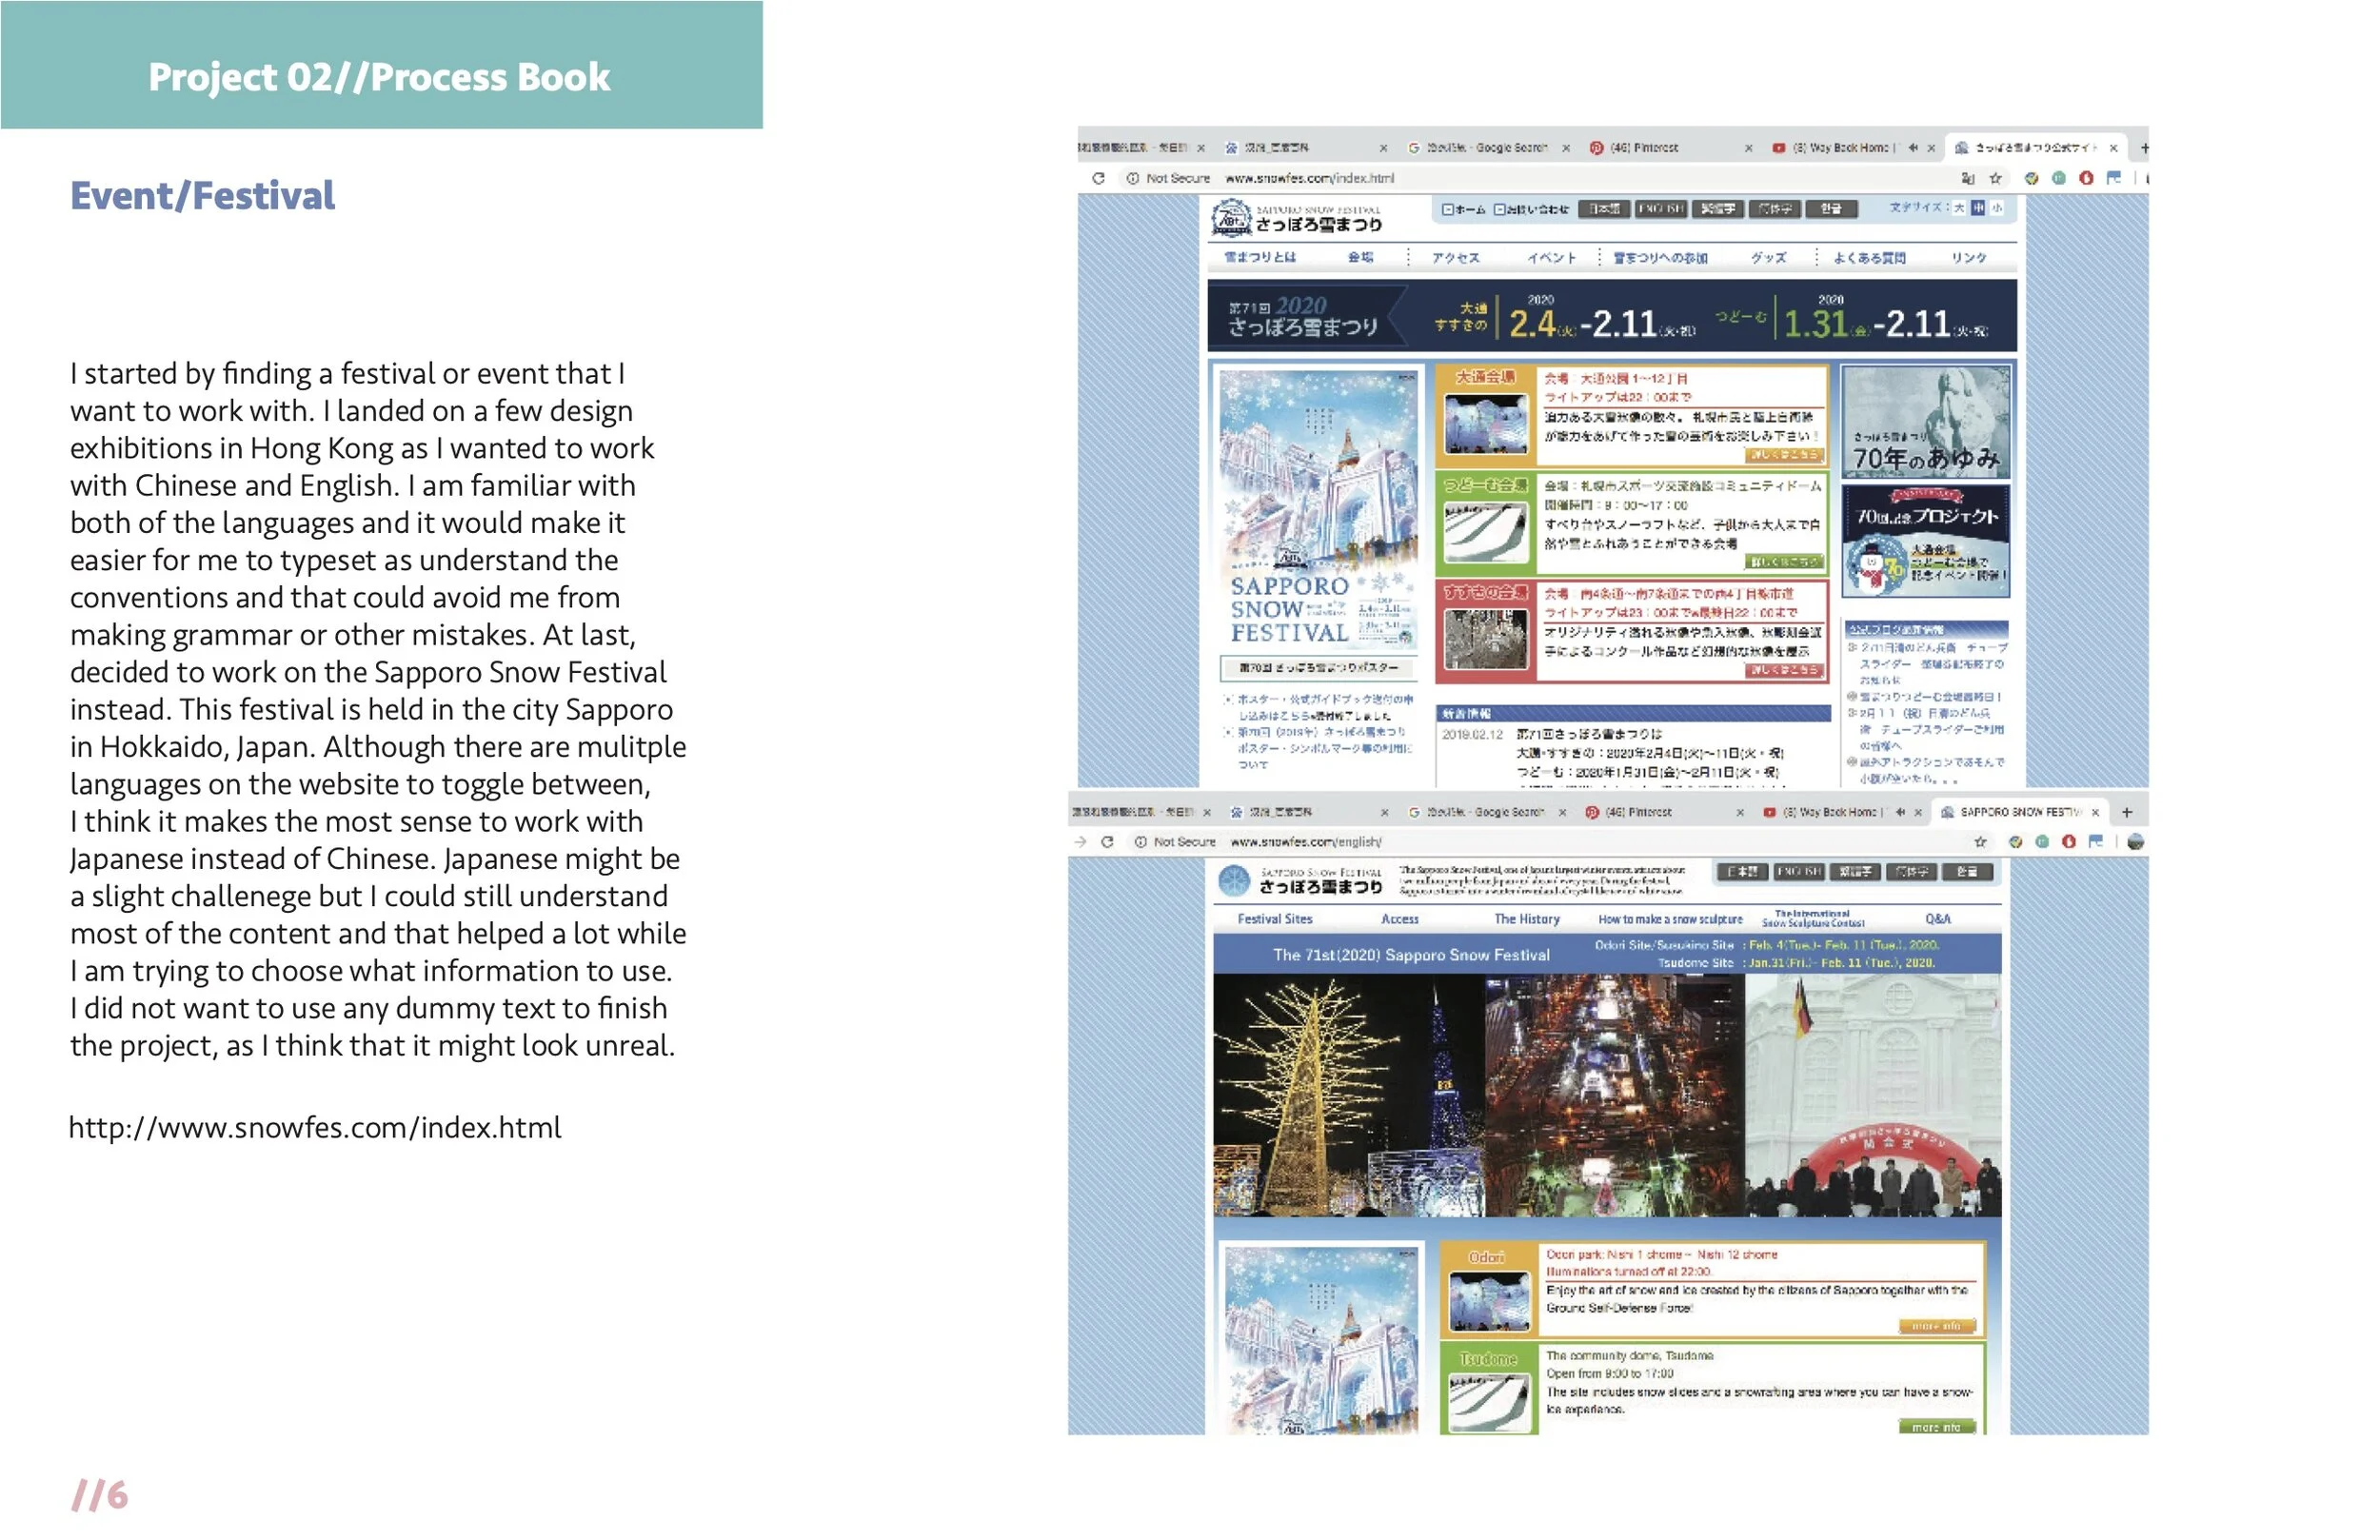
Task: Select medium 中 text size option
Action: click(x=1978, y=208)
